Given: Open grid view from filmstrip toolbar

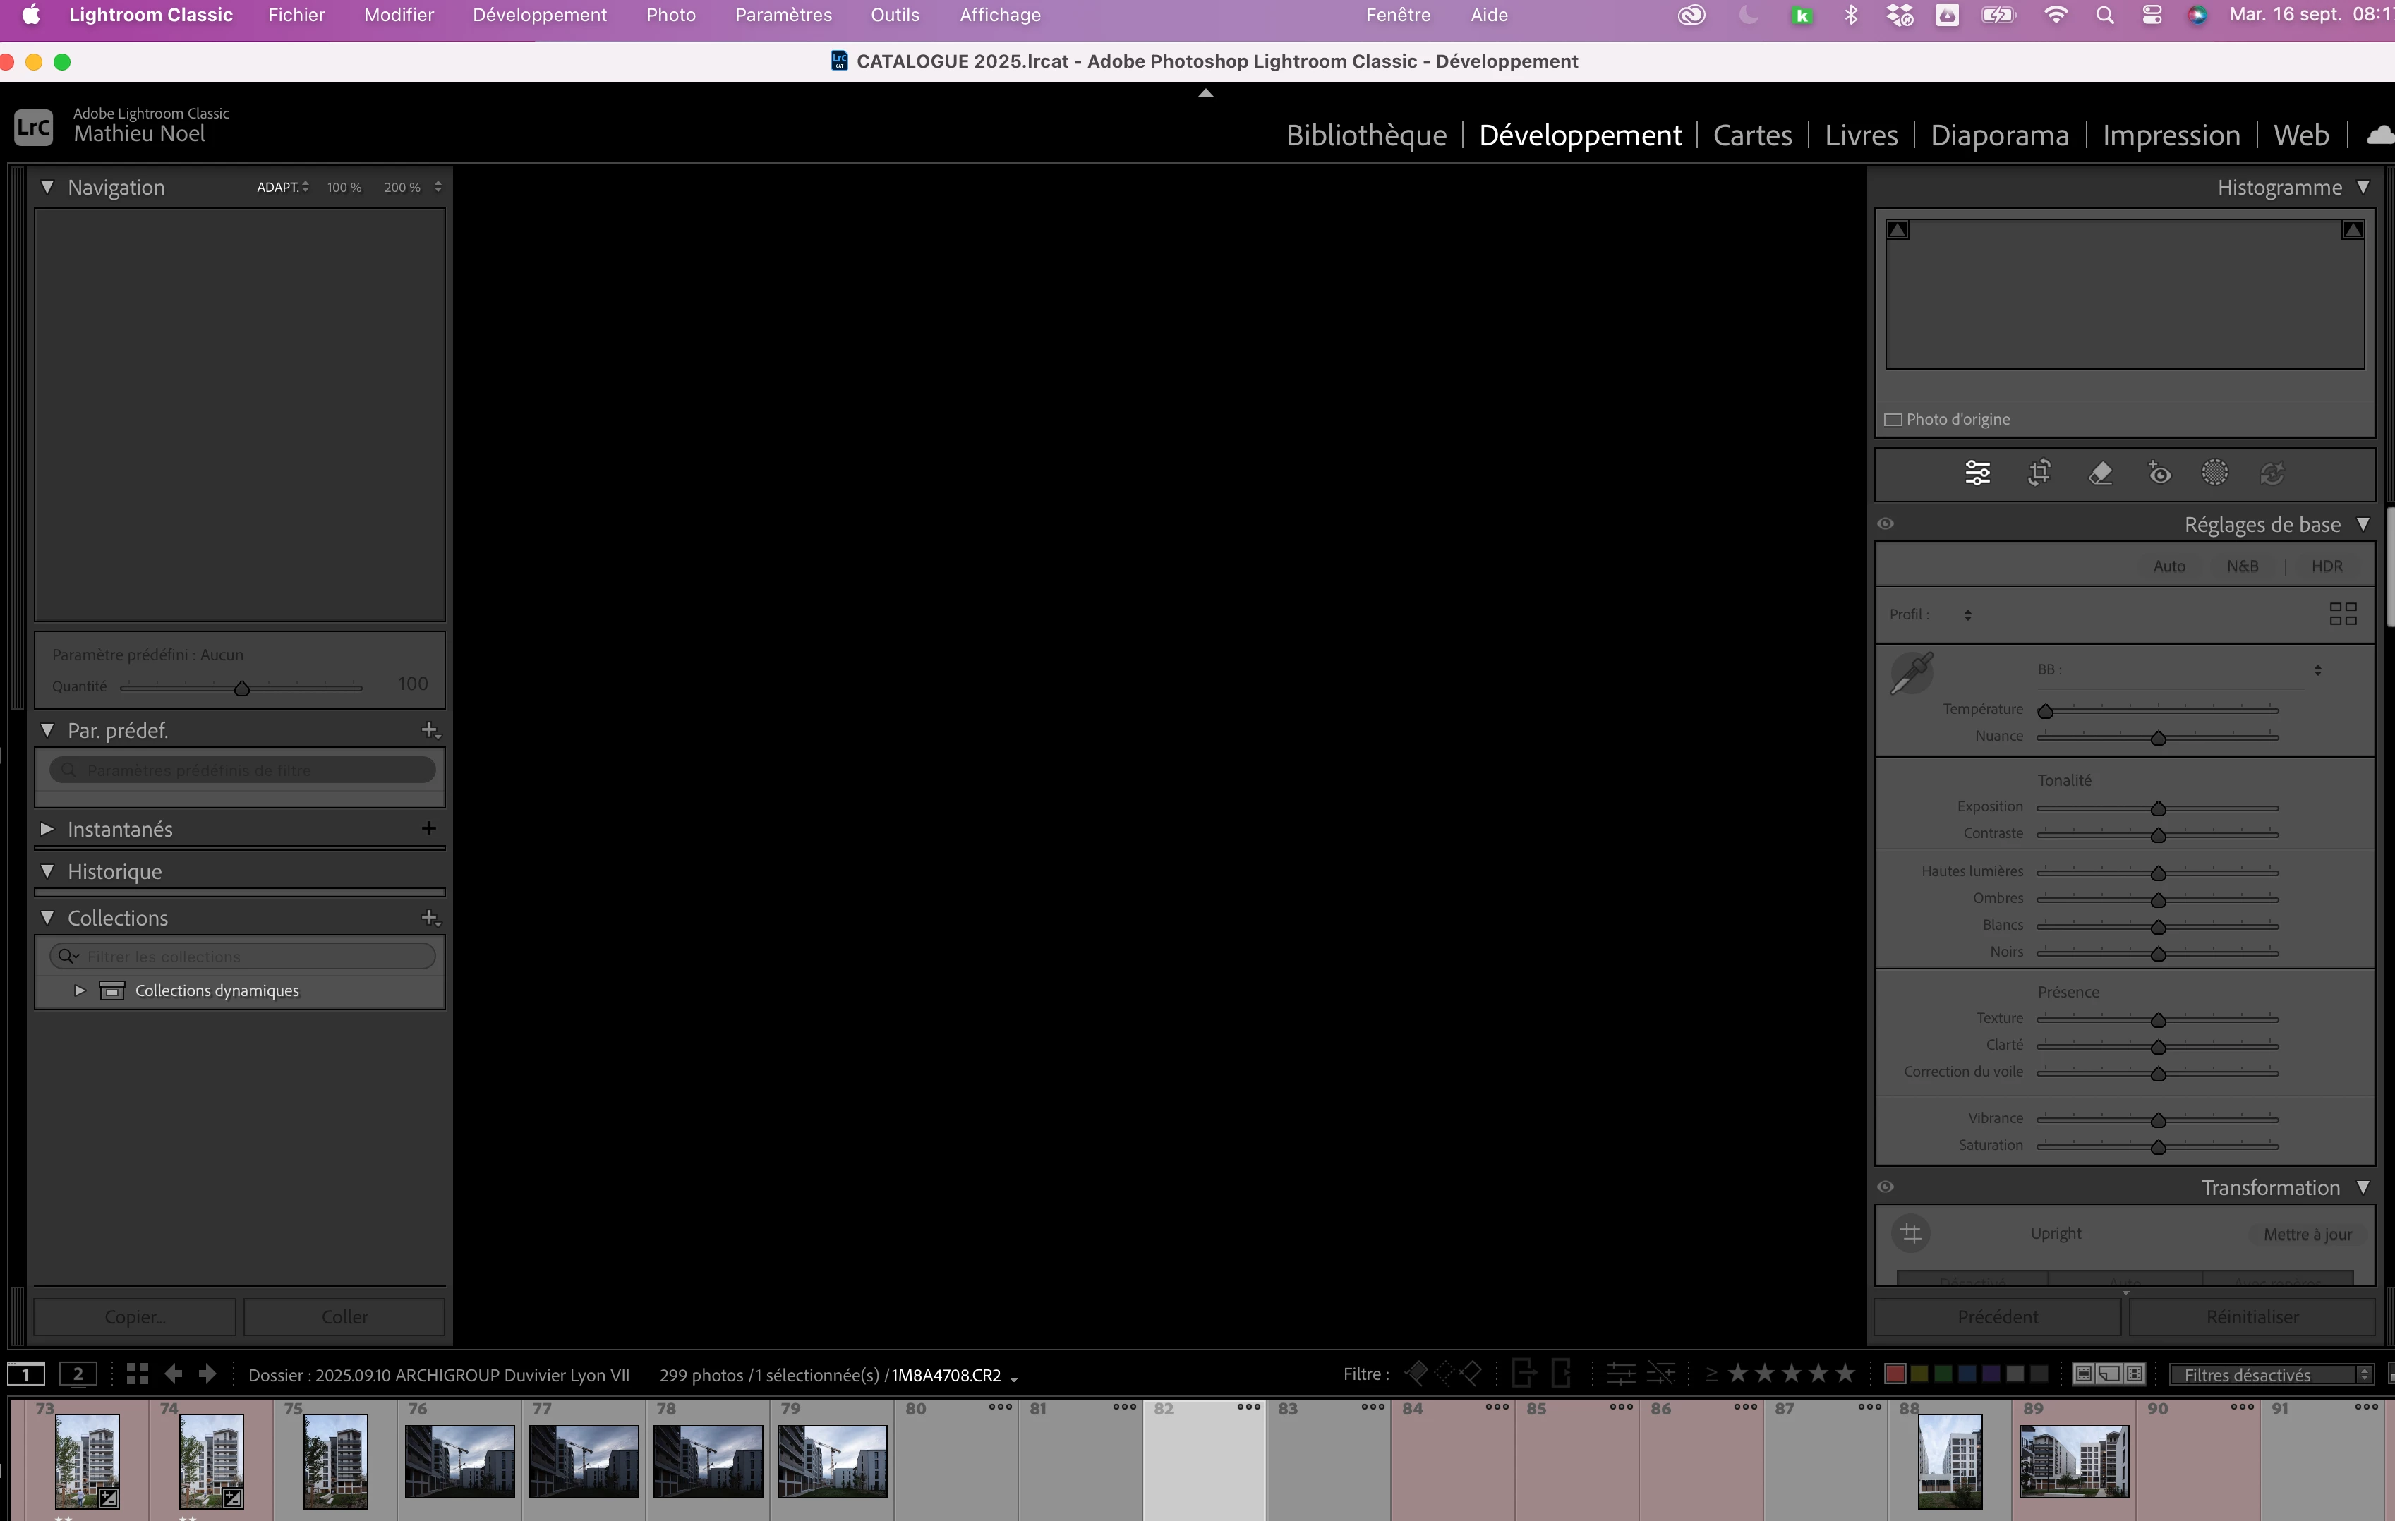Looking at the screenshot, I should [x=138, y=1374].
